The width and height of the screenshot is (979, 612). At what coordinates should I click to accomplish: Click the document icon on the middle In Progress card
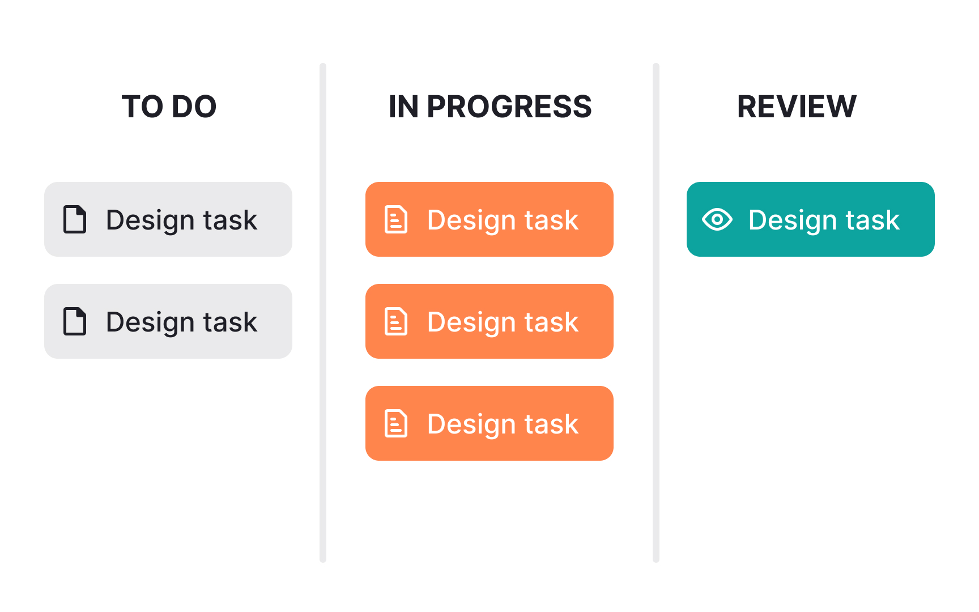point(396,322)
